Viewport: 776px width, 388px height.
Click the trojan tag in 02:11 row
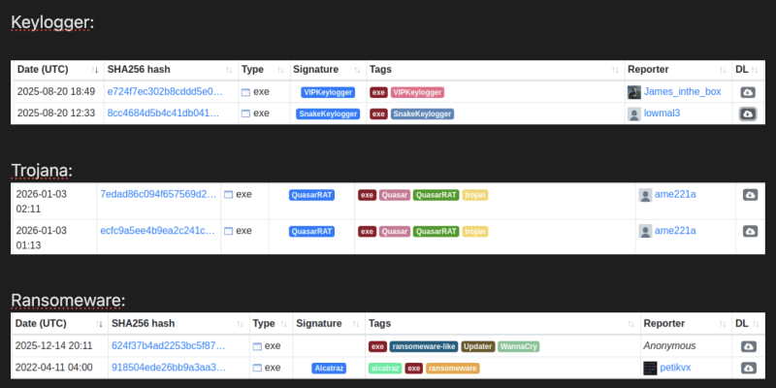[x=475, y=195]
